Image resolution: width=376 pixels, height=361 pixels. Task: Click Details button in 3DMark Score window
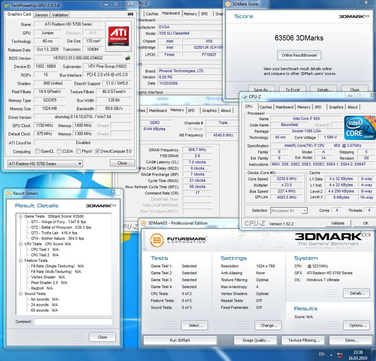[x=324, y=89]
